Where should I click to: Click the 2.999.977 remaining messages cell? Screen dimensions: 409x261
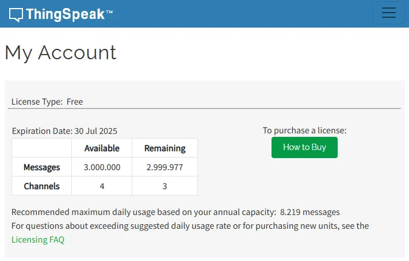point(165,167)
